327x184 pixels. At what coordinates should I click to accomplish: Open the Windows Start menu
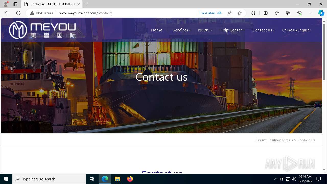coord(6,179)
